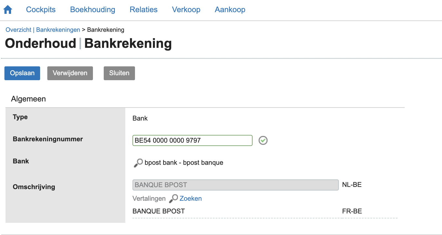Viewport: 442px width, 235px height.
Task: Open the Aankoop menu
Action: pos(230,10)
